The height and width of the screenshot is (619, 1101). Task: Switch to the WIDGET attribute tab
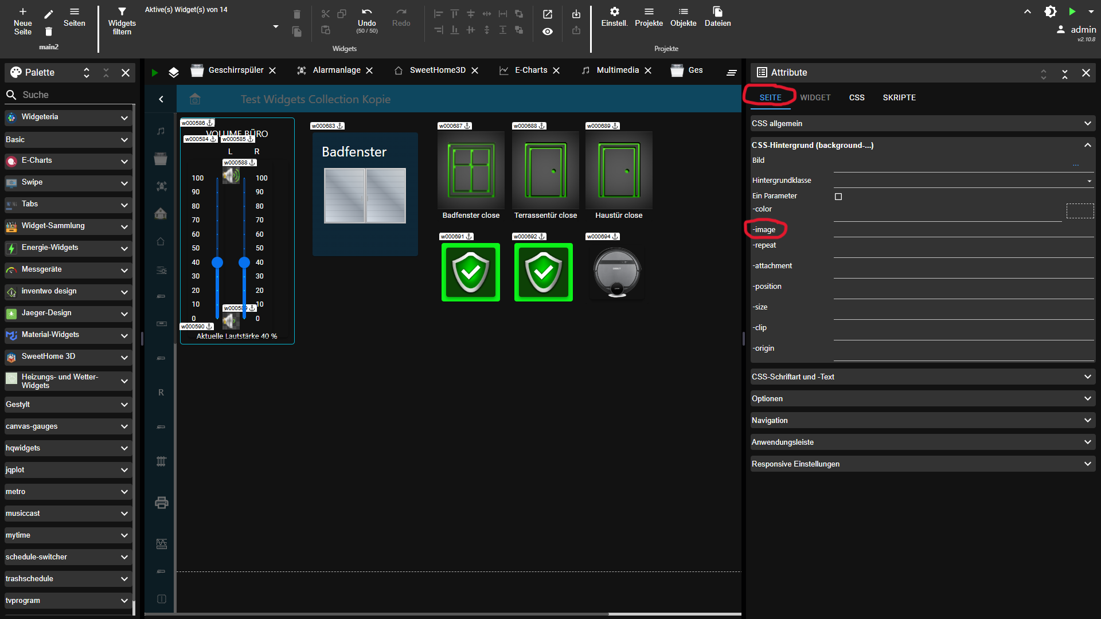point(815,97)
